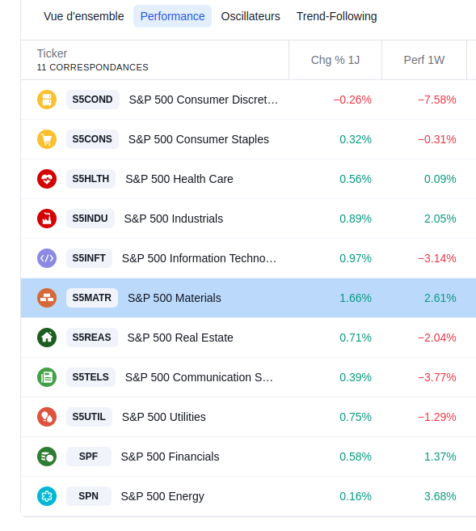Click S&P 500 Industrials name
The image size is (476, 531).
[174, 219]
